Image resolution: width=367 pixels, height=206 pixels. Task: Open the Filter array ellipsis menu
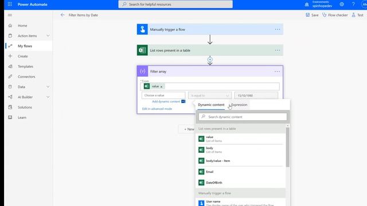coord(277,72)
